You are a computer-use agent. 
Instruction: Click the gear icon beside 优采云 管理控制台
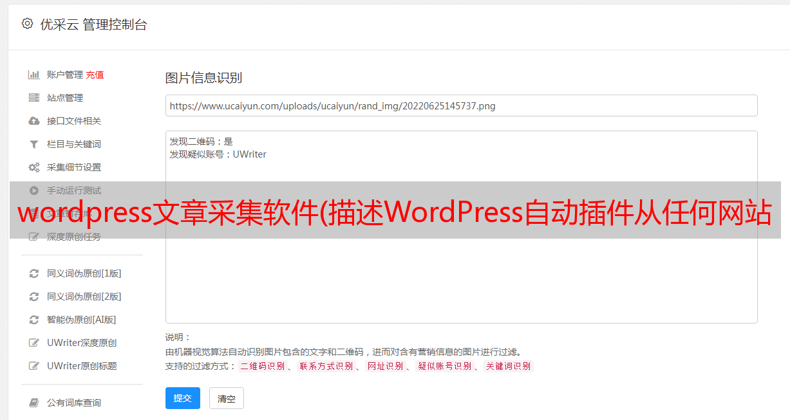tap(27, 24)
